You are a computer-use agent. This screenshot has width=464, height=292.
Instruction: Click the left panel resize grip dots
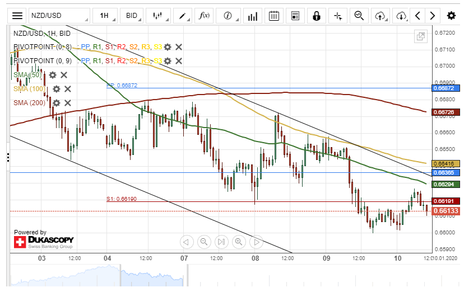click(x=8, y=158)
